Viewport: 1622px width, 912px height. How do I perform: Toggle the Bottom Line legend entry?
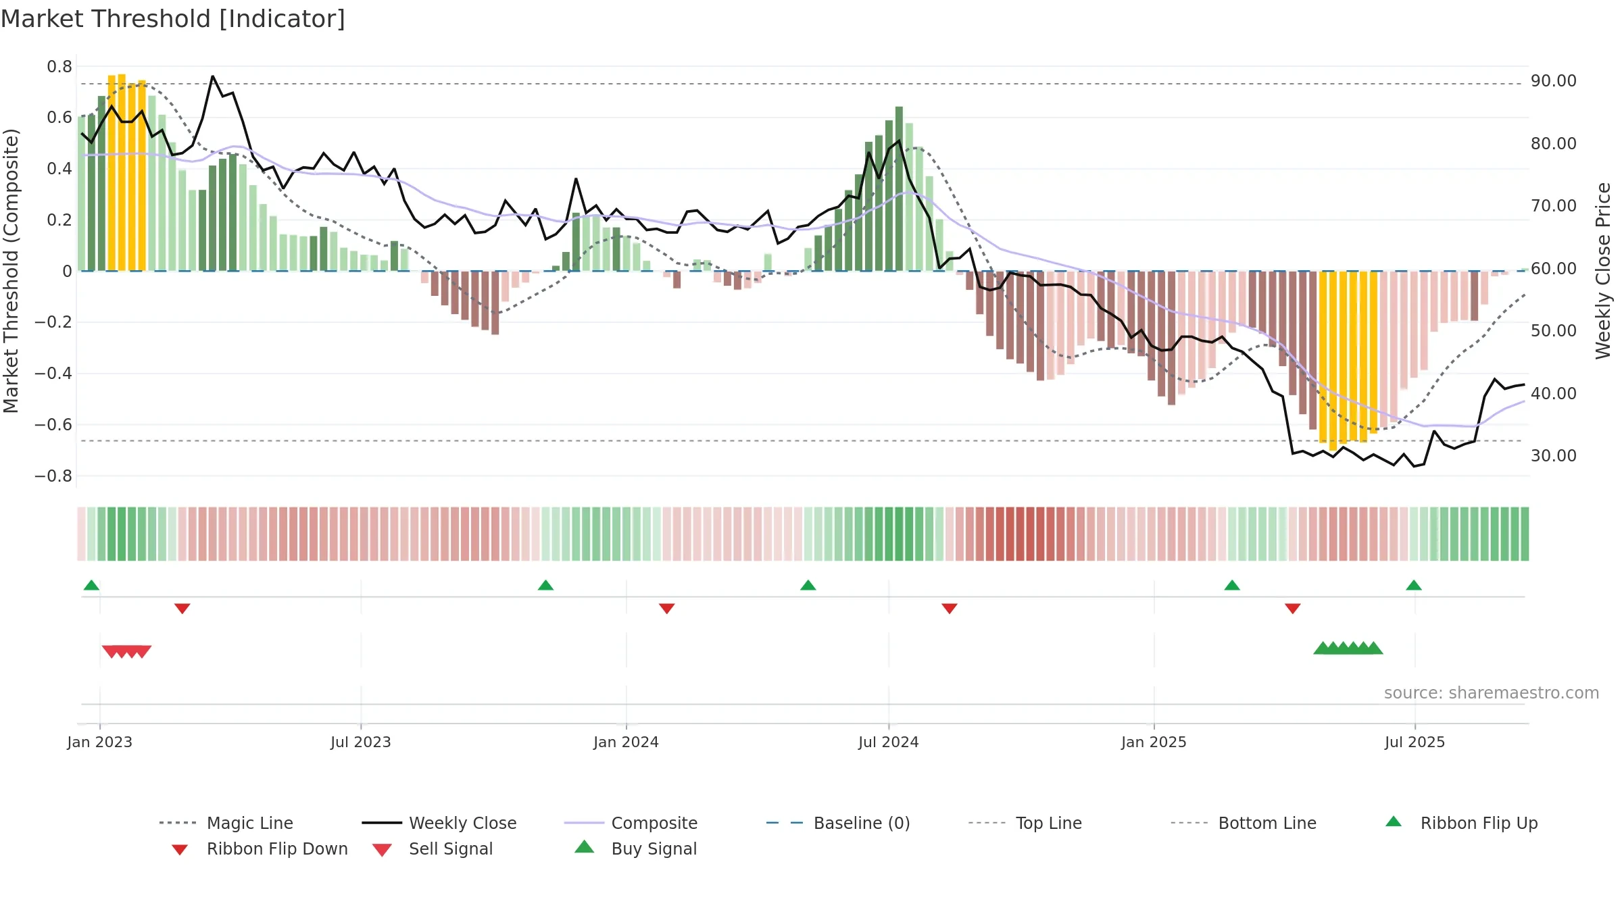click(x=1244, y=823)
